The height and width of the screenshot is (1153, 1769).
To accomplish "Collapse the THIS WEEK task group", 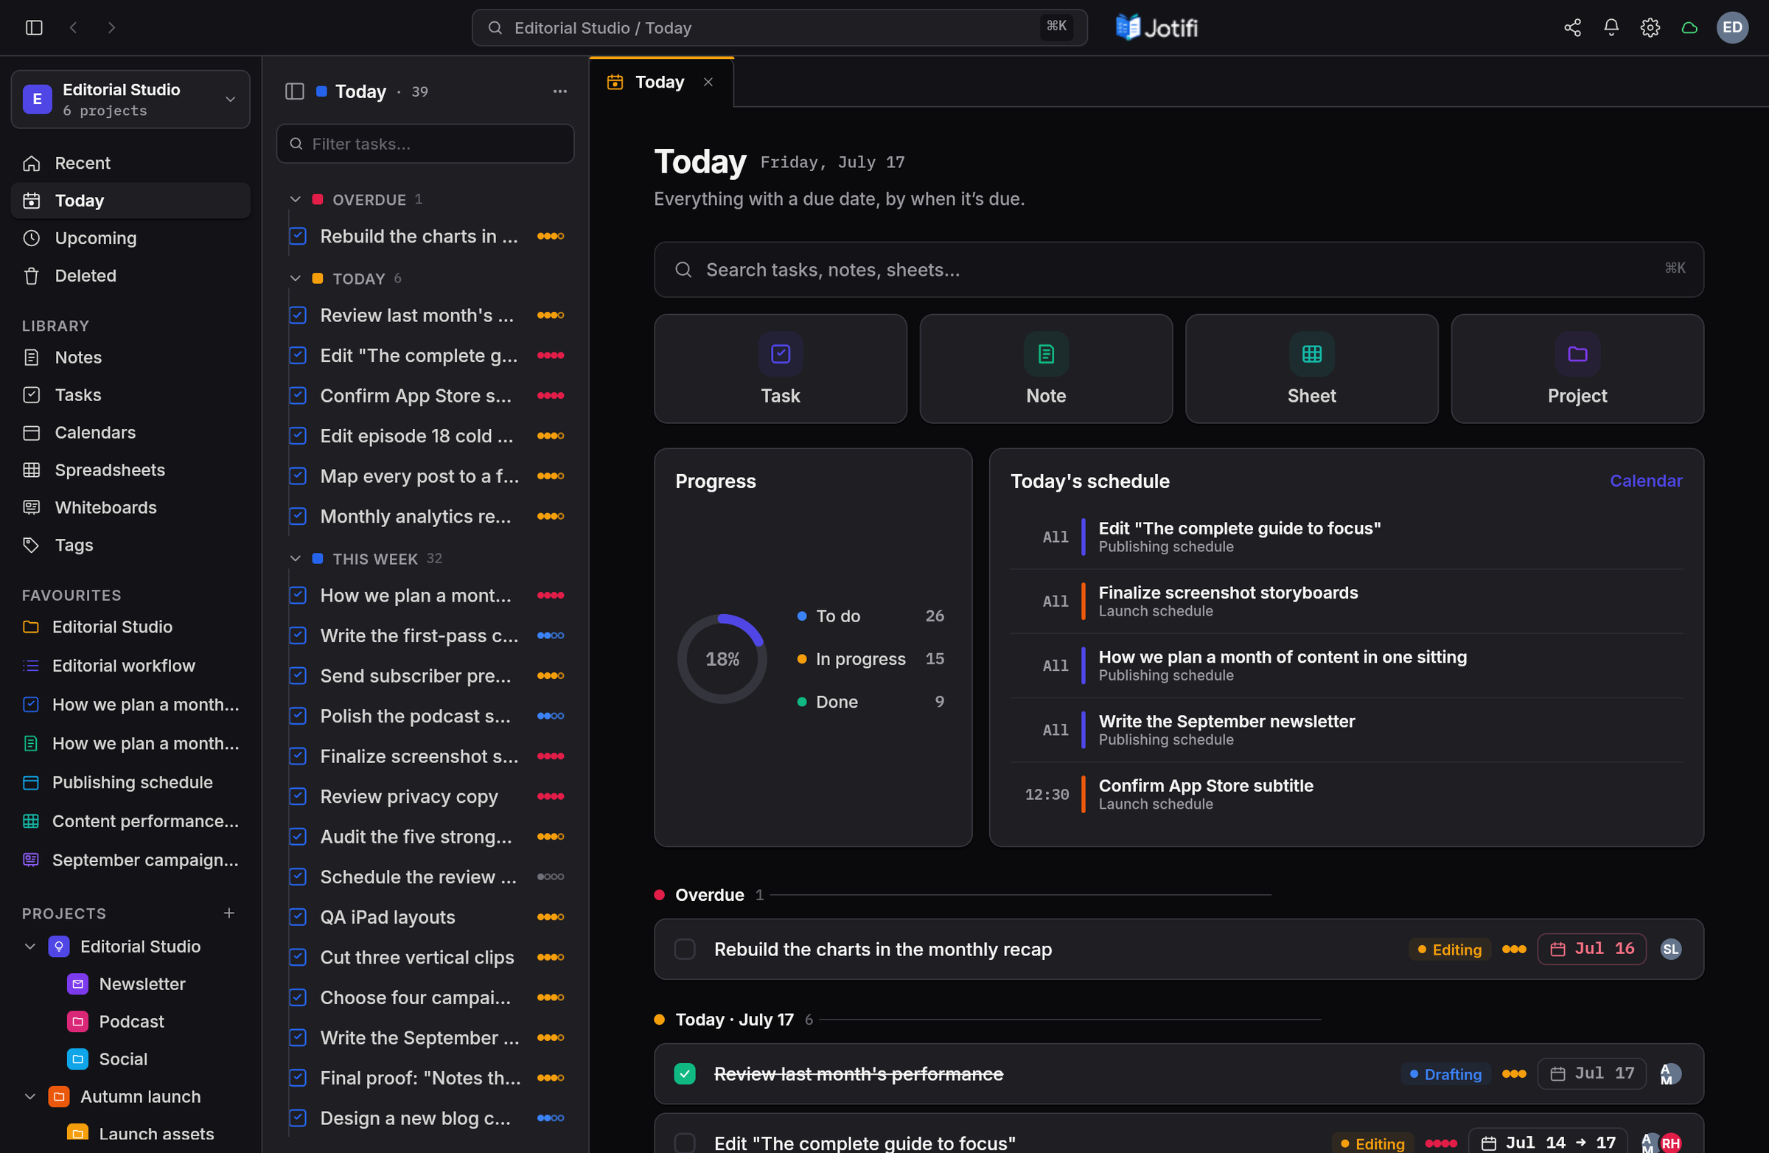I will (x=295, y=558).
